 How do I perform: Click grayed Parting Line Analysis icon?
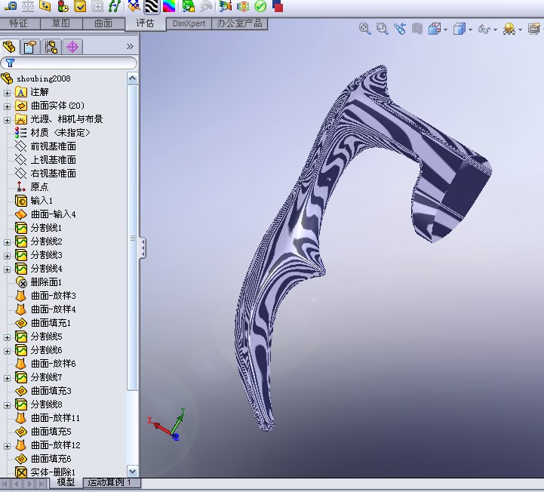click(206, 6)
